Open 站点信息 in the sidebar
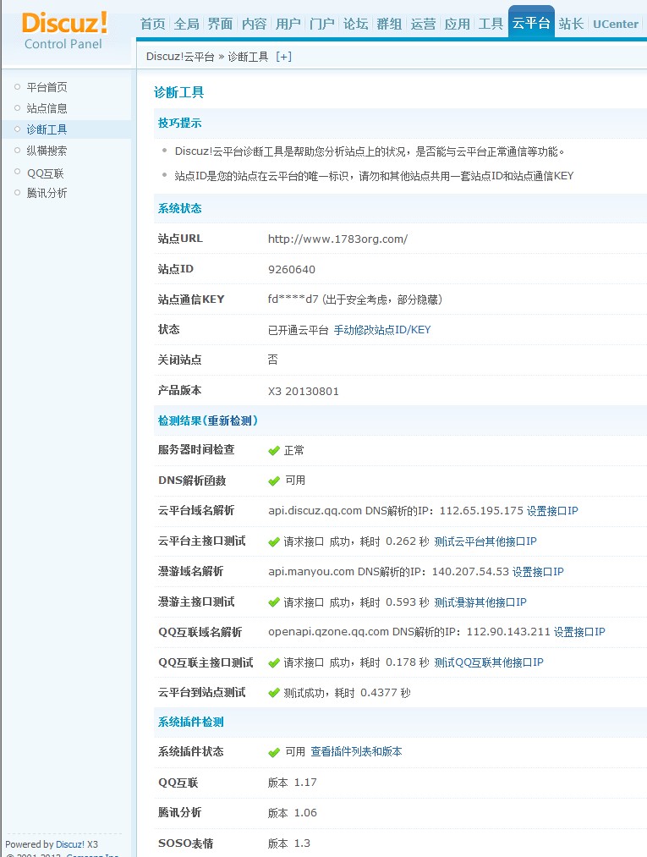 [x=47, y=108]
